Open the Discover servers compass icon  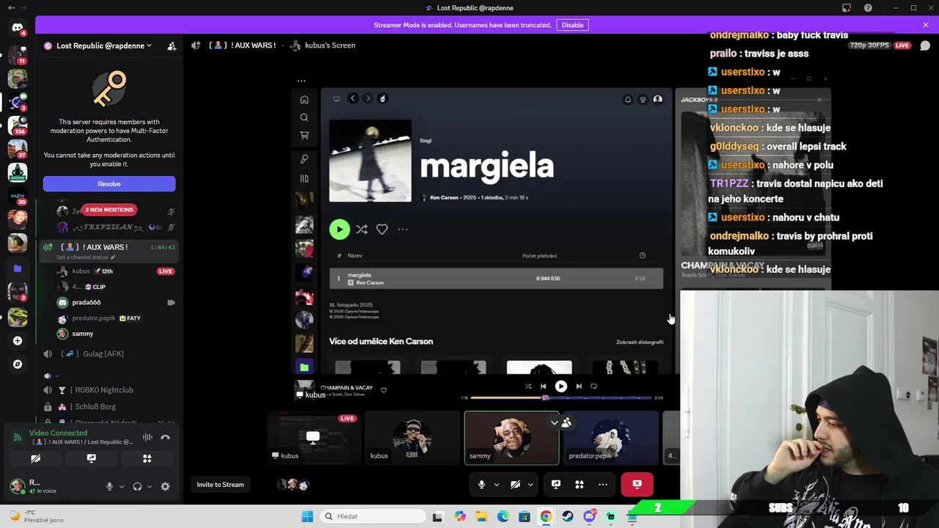point(18,364)
